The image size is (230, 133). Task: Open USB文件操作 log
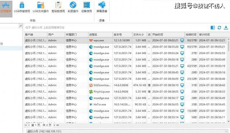(x=41, y=7)
